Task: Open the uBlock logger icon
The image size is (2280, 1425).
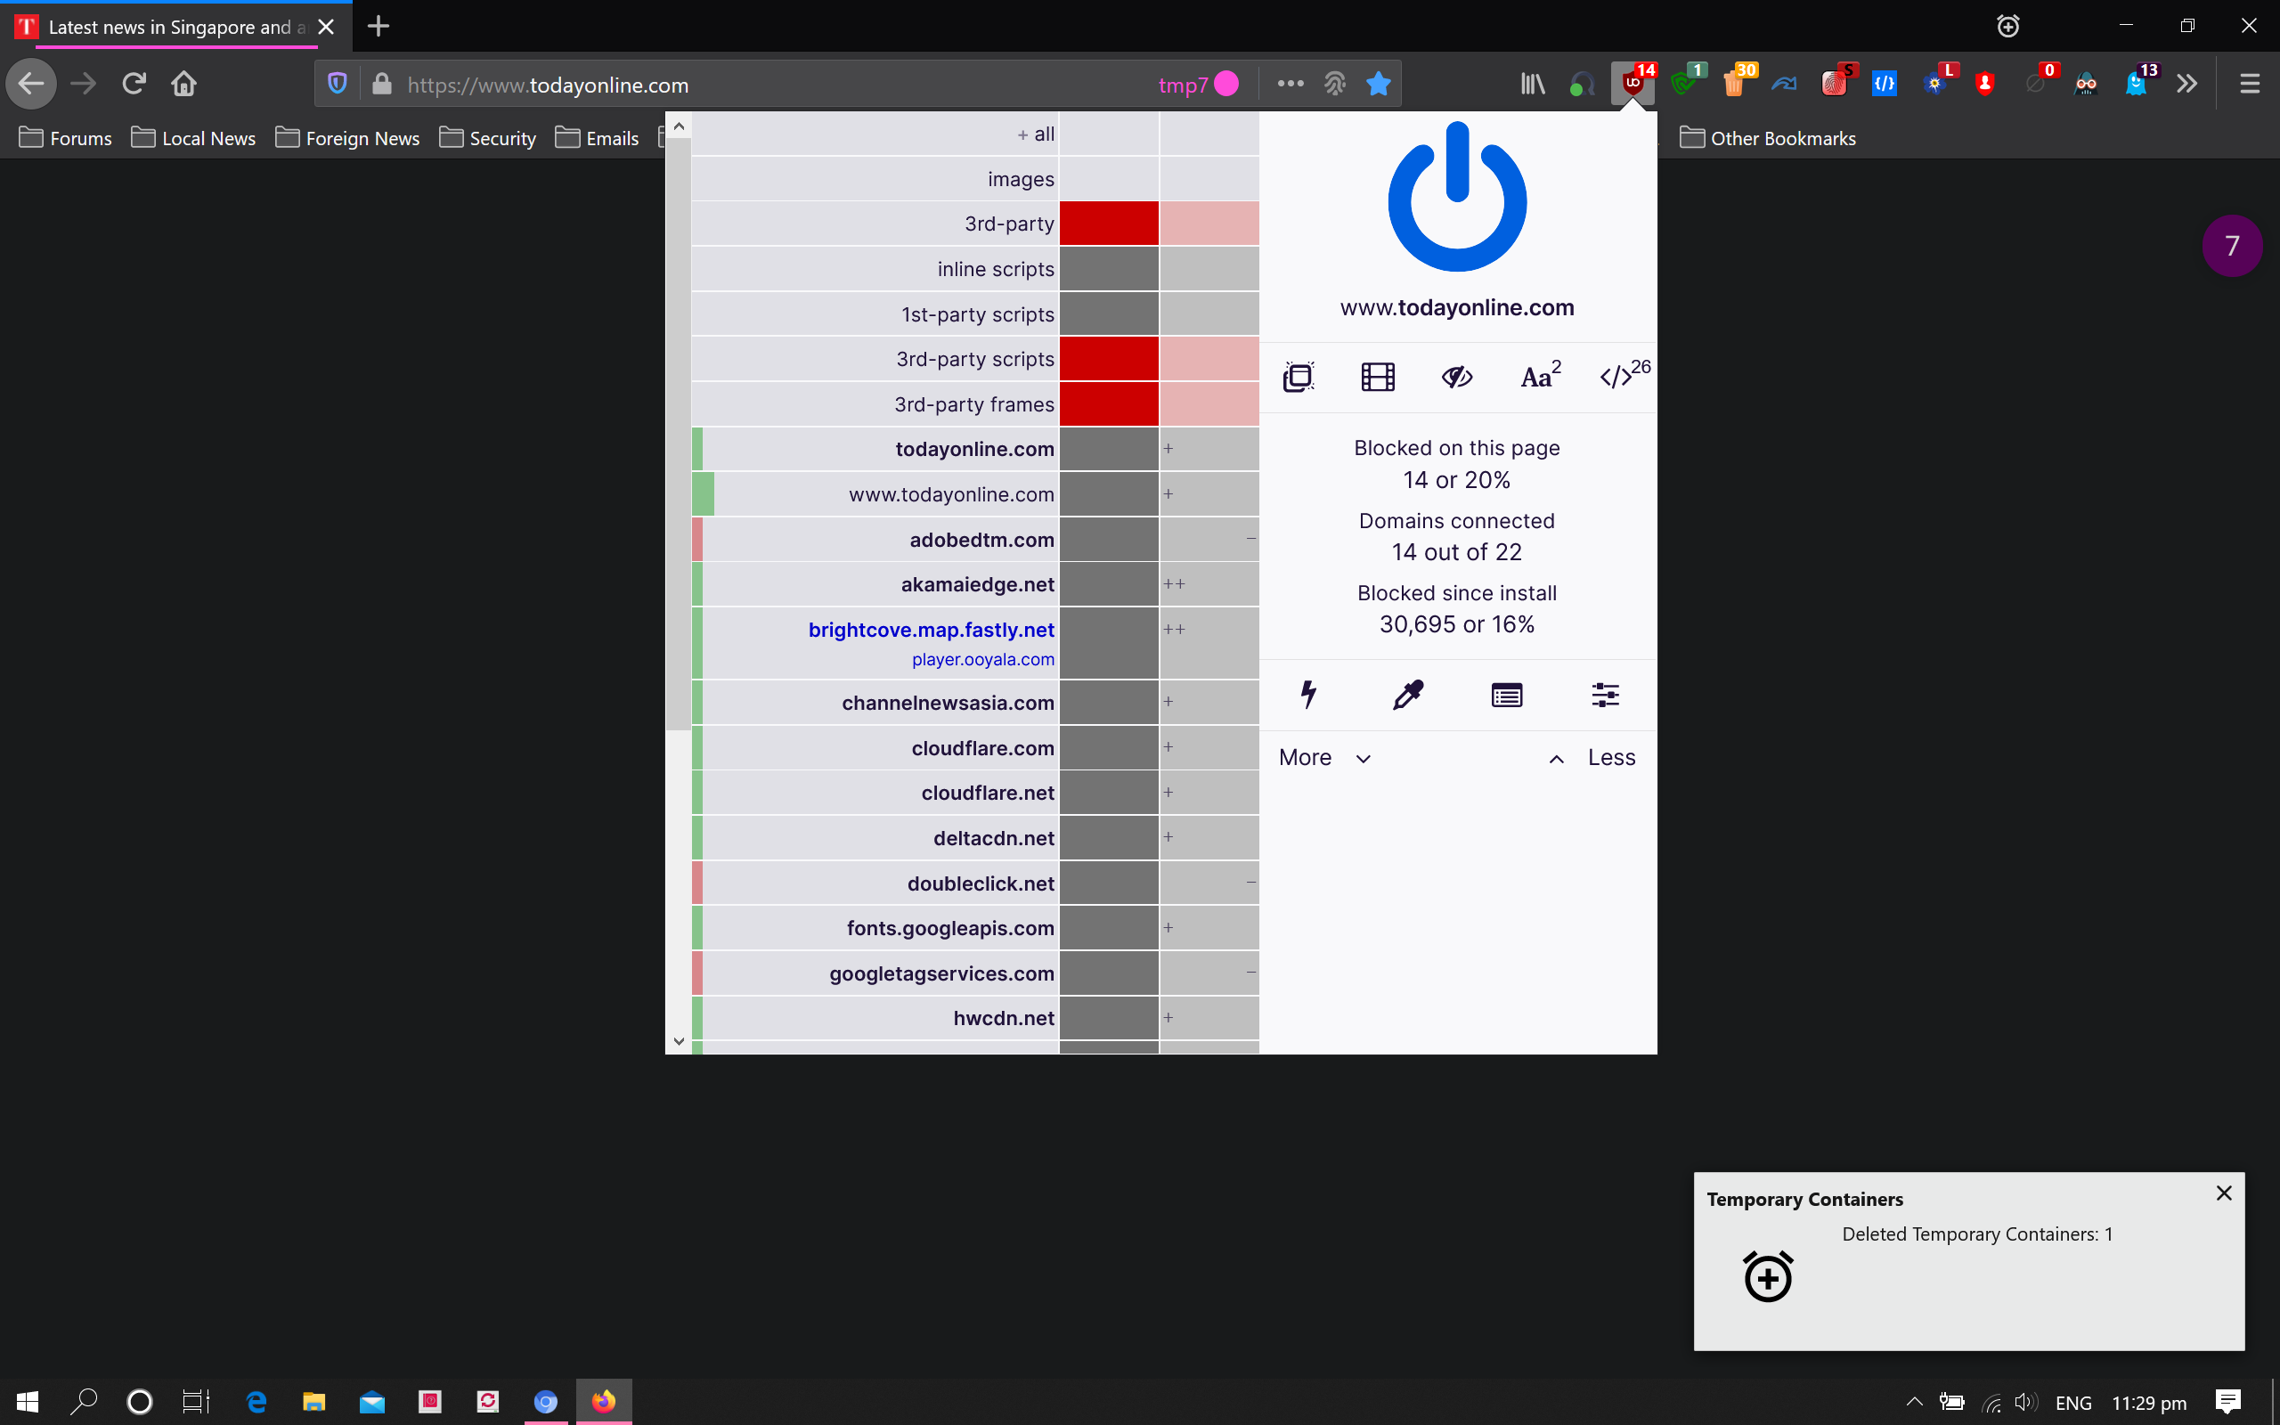Action: click(x=1507, y=696)
